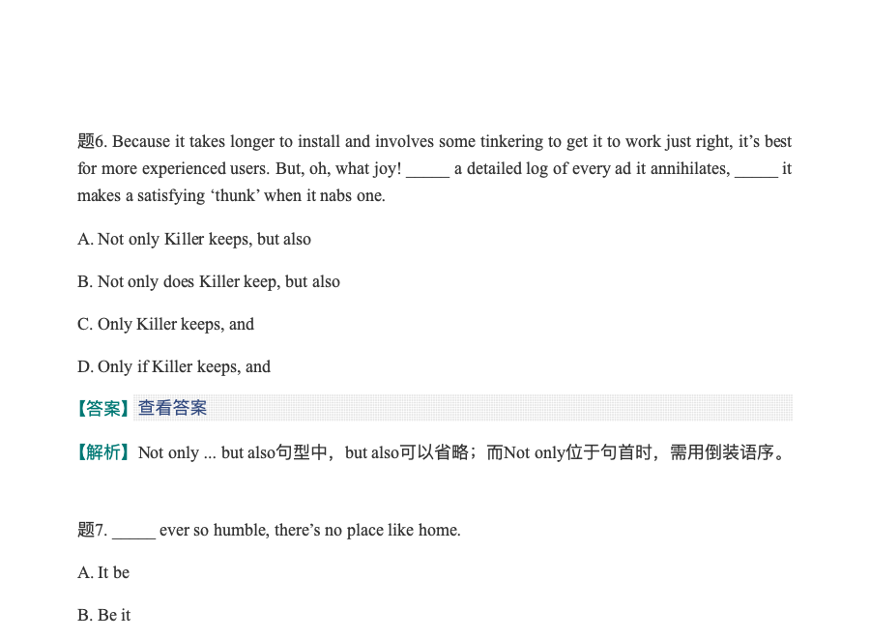Click the 题7 question number
This screenshot has height=639, width=870.
[x=91, y=530]
